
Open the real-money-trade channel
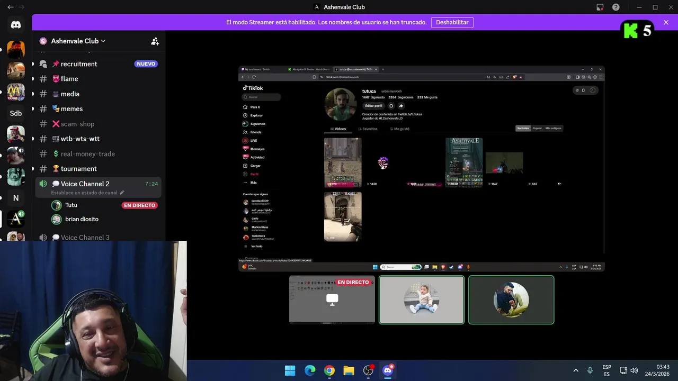98,153
